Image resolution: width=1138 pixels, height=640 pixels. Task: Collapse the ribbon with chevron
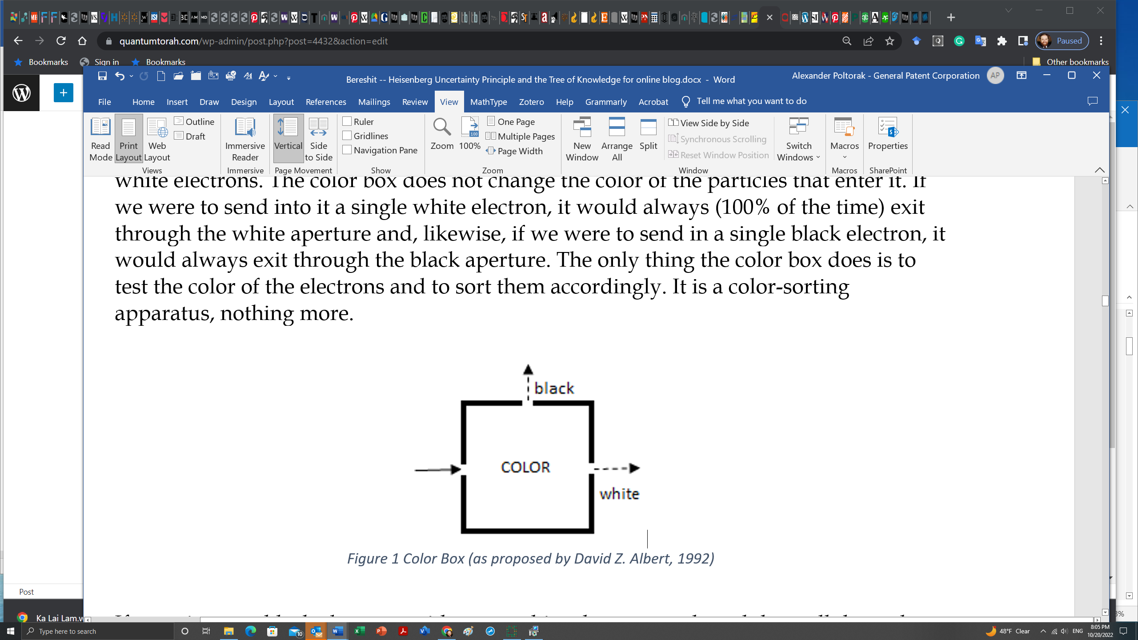point(1099,170)
